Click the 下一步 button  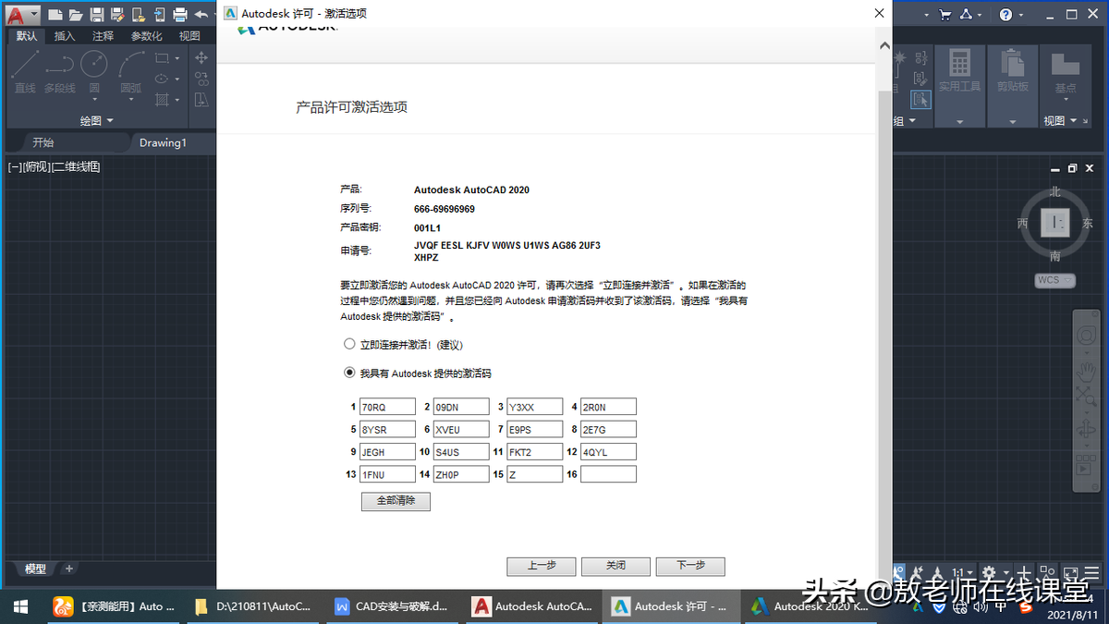(x=689, y=566)
